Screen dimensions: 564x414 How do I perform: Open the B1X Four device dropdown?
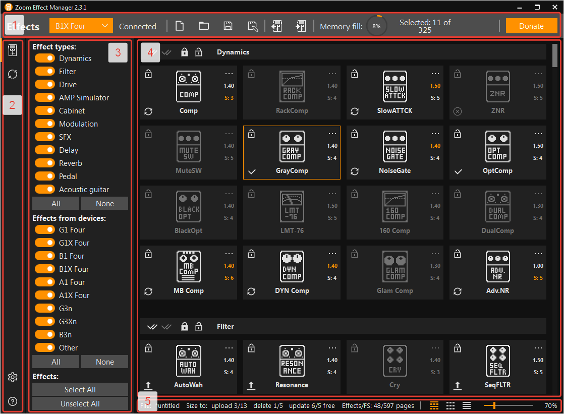pos(81,26)
